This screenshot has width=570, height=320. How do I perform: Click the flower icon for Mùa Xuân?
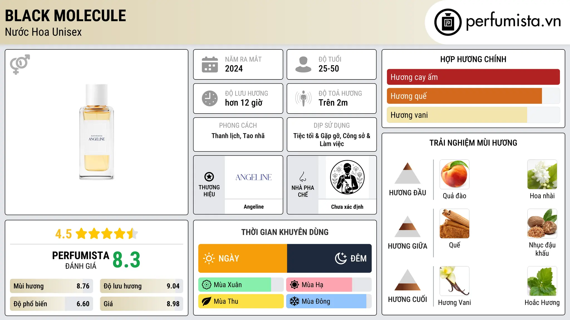(207, 285)
